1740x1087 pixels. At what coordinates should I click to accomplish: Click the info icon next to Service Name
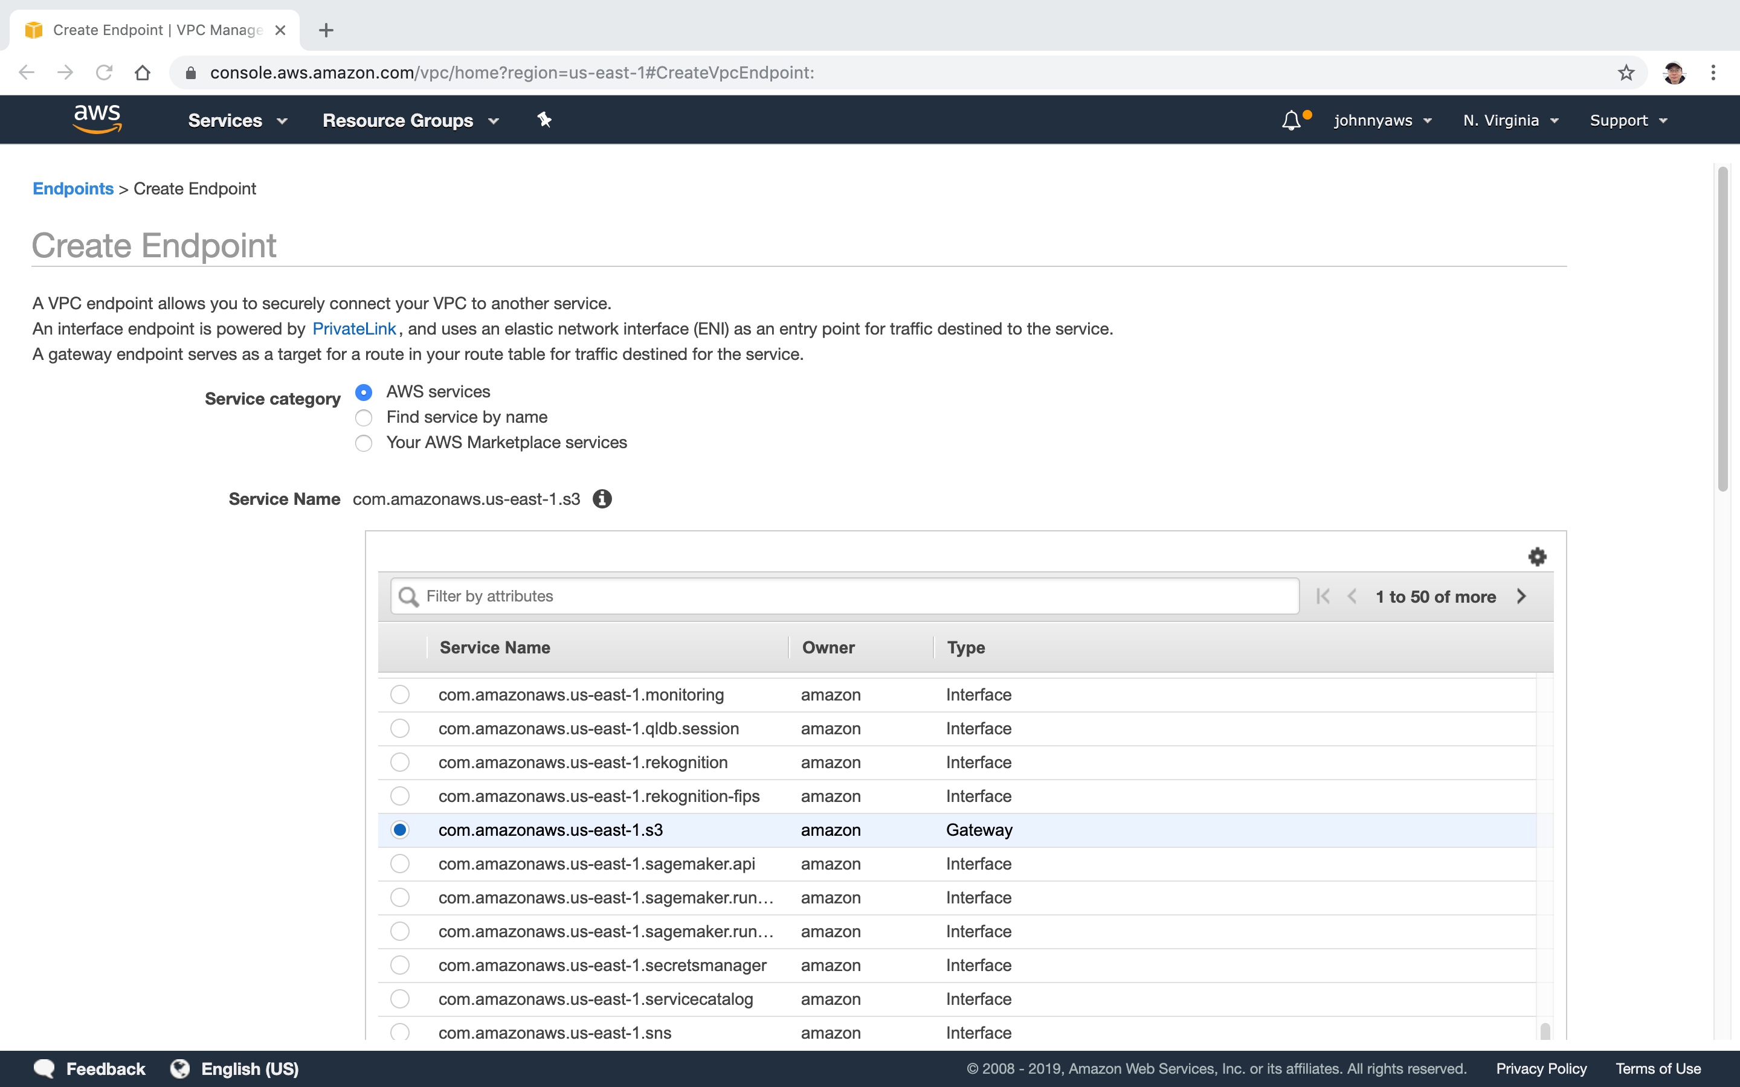(x=602, y=499)
